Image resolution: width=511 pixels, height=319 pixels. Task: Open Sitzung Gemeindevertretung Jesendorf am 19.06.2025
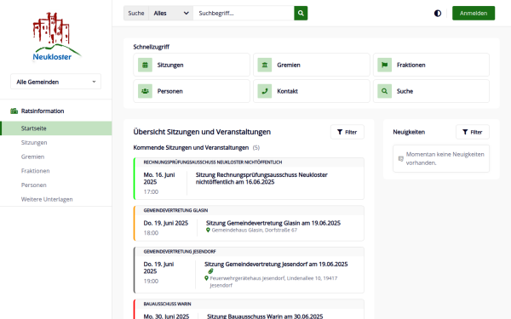click(x=276, y=264)
